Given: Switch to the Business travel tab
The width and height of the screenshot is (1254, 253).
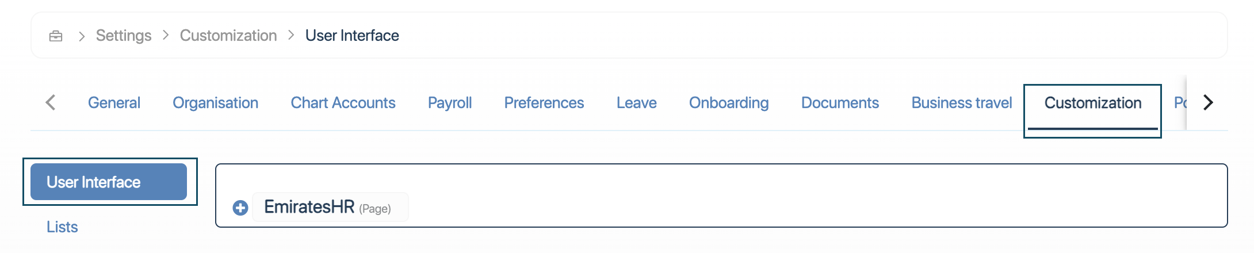Looking at the screenshot, I should click(962, 103).
